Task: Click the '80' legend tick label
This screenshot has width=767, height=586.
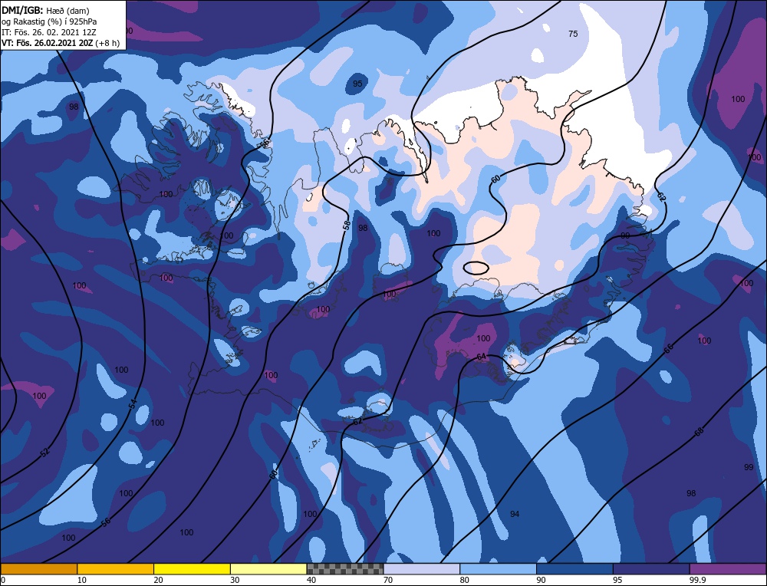Action: 464,580
